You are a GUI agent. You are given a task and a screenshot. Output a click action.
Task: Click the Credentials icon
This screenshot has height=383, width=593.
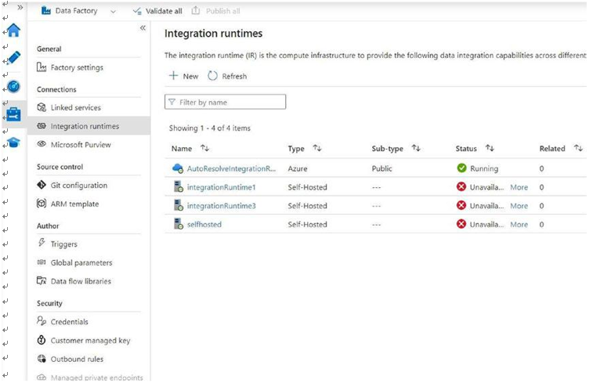[42, 320]
